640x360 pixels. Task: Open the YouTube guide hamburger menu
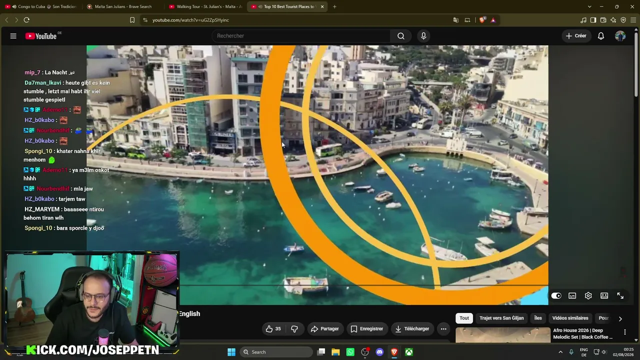point(13,36)
